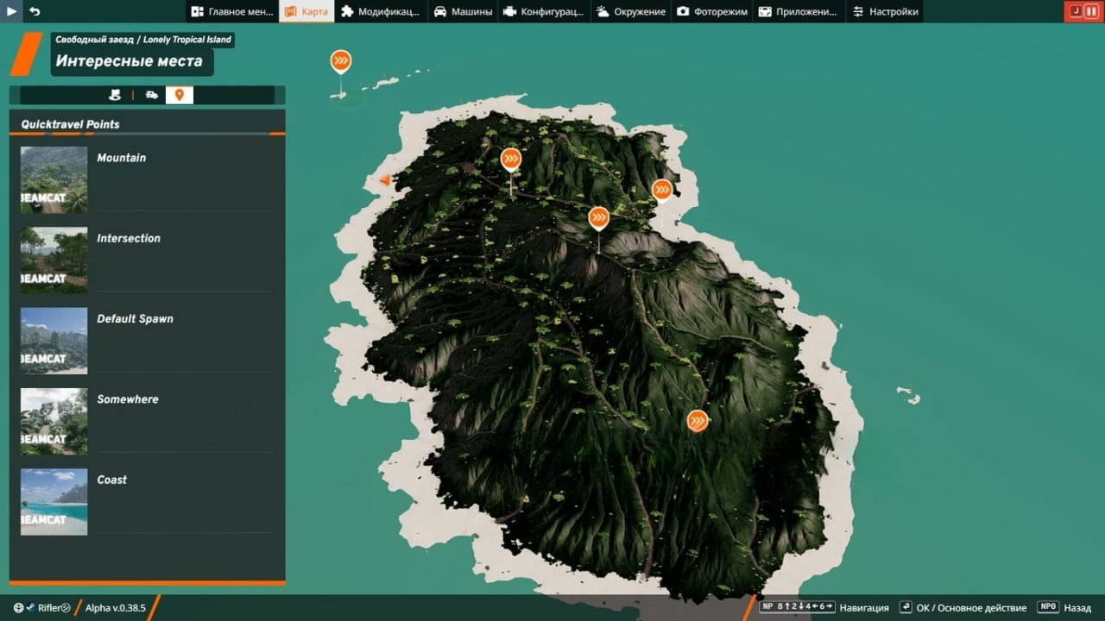Select the Mountain quicktravel label

coord(122,158)
